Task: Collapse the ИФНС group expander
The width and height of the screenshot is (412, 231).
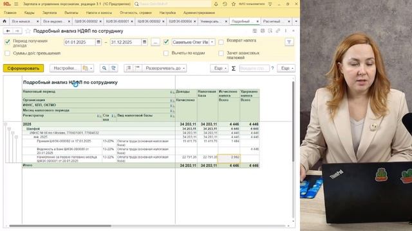Action: click(x=13, y=133)
